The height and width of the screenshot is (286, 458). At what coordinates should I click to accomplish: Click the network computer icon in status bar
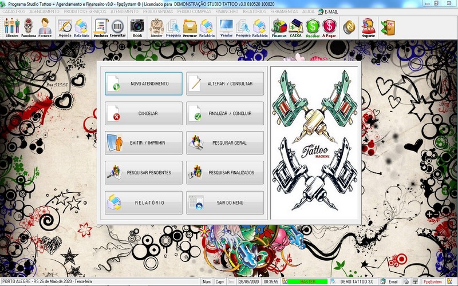[415, 281]
